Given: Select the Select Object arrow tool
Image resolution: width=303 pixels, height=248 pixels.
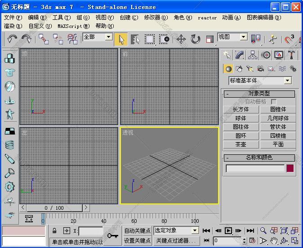Looking at the screenshot, I should point(121,39).
